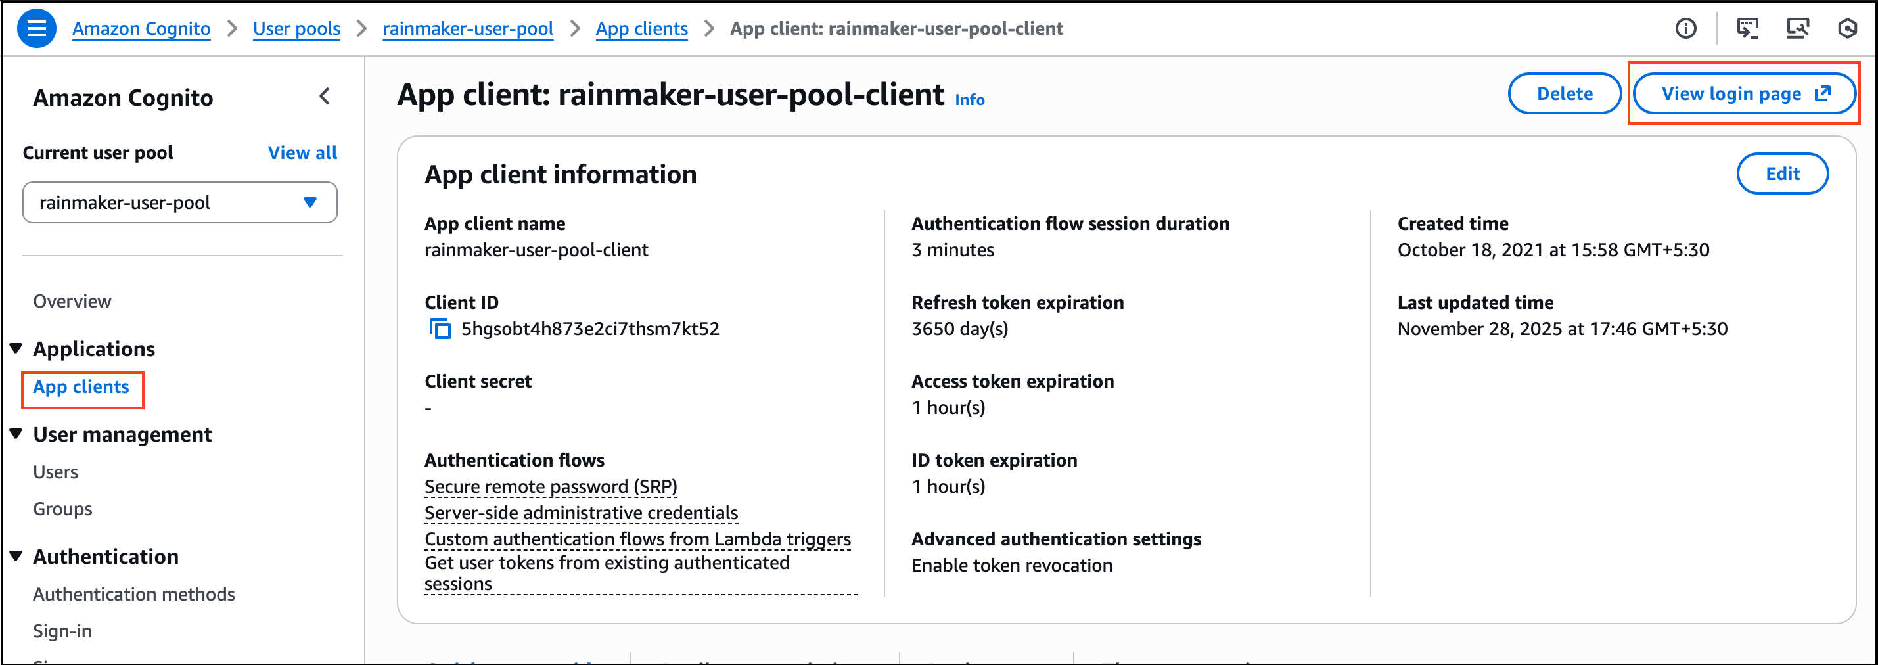Open the Info link beside title
This screenshot has height=665, width=1878.
[969, 100]
